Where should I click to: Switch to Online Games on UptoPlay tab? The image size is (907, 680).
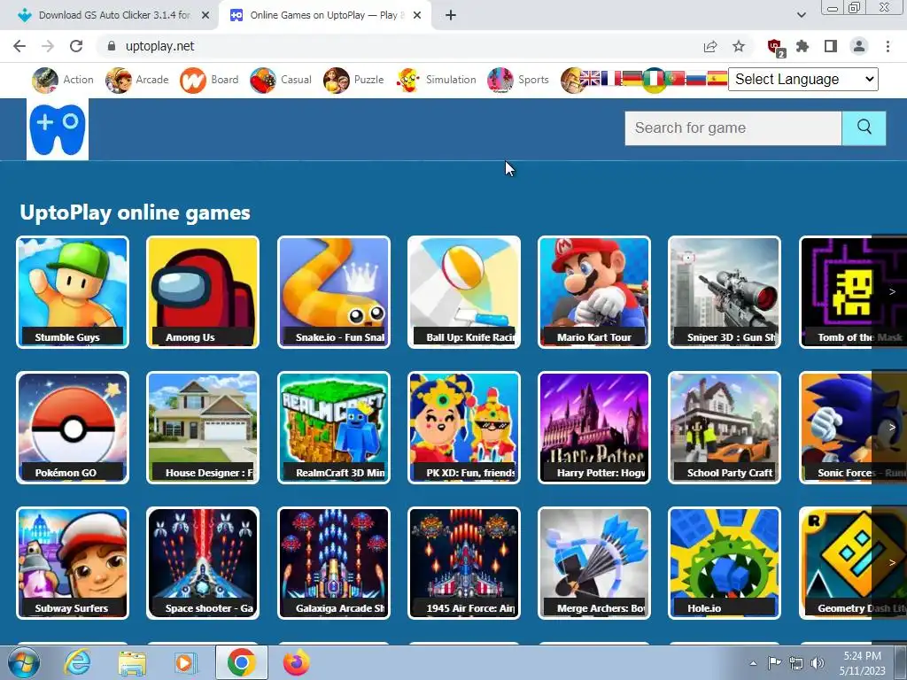pyautogui.click(x=324, y=15)
